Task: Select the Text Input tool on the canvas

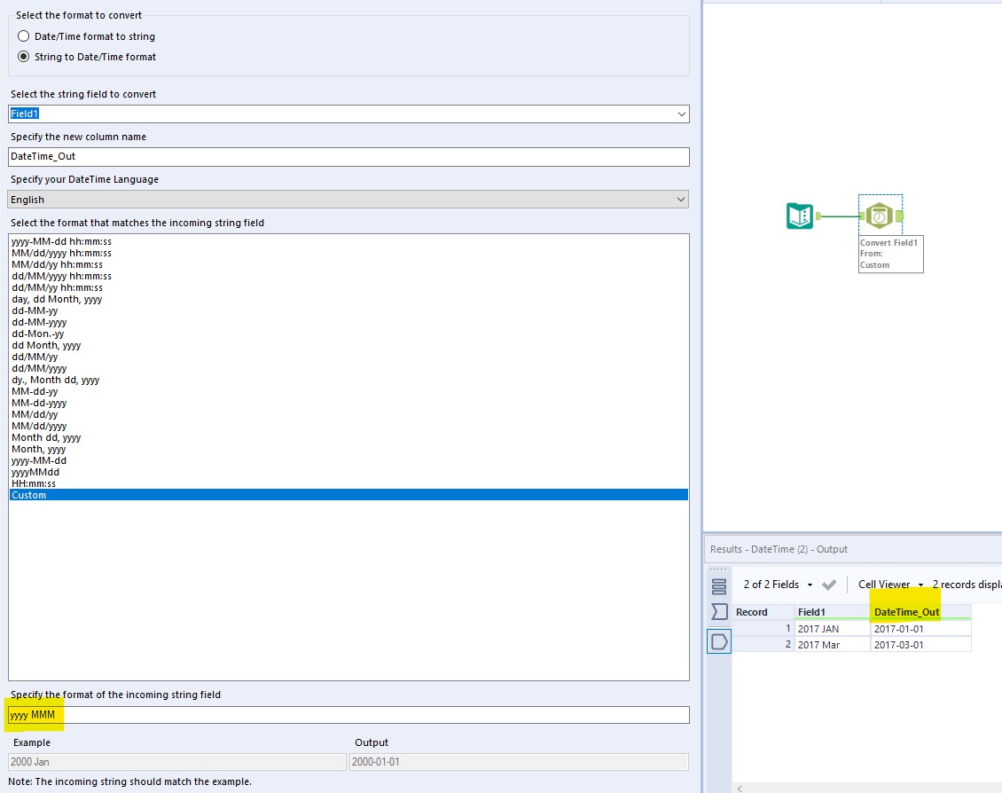Action: pyautogui.click(x=799, y=215)
